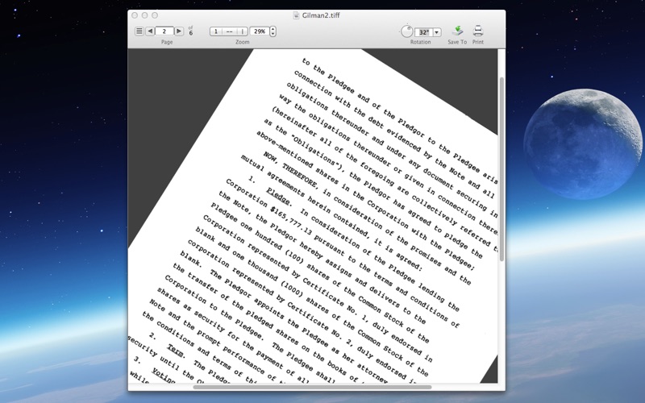The image size is (645, 403).
Task: Click the text NOW, THEREFORE in document
Action: 290,170
